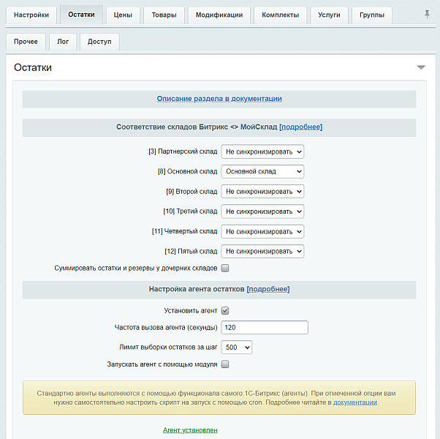
Task: Expand the Лимит выборки остатков dropdown
Action: click(237, 347)
